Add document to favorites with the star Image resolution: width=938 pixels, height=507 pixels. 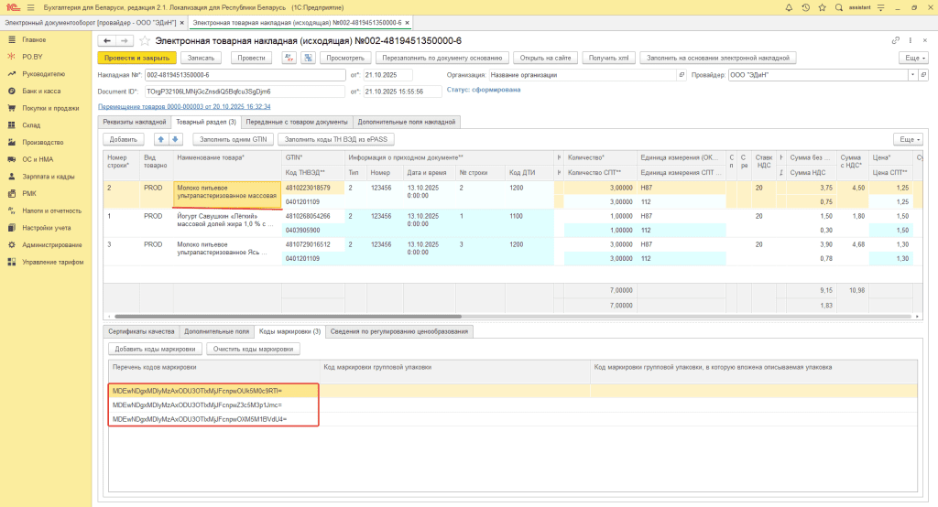click(145, 40)
